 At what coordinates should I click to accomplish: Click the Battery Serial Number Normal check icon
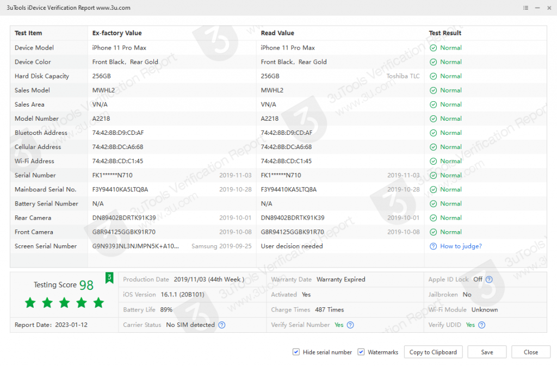pyautogui.click(x=433, y=204)
